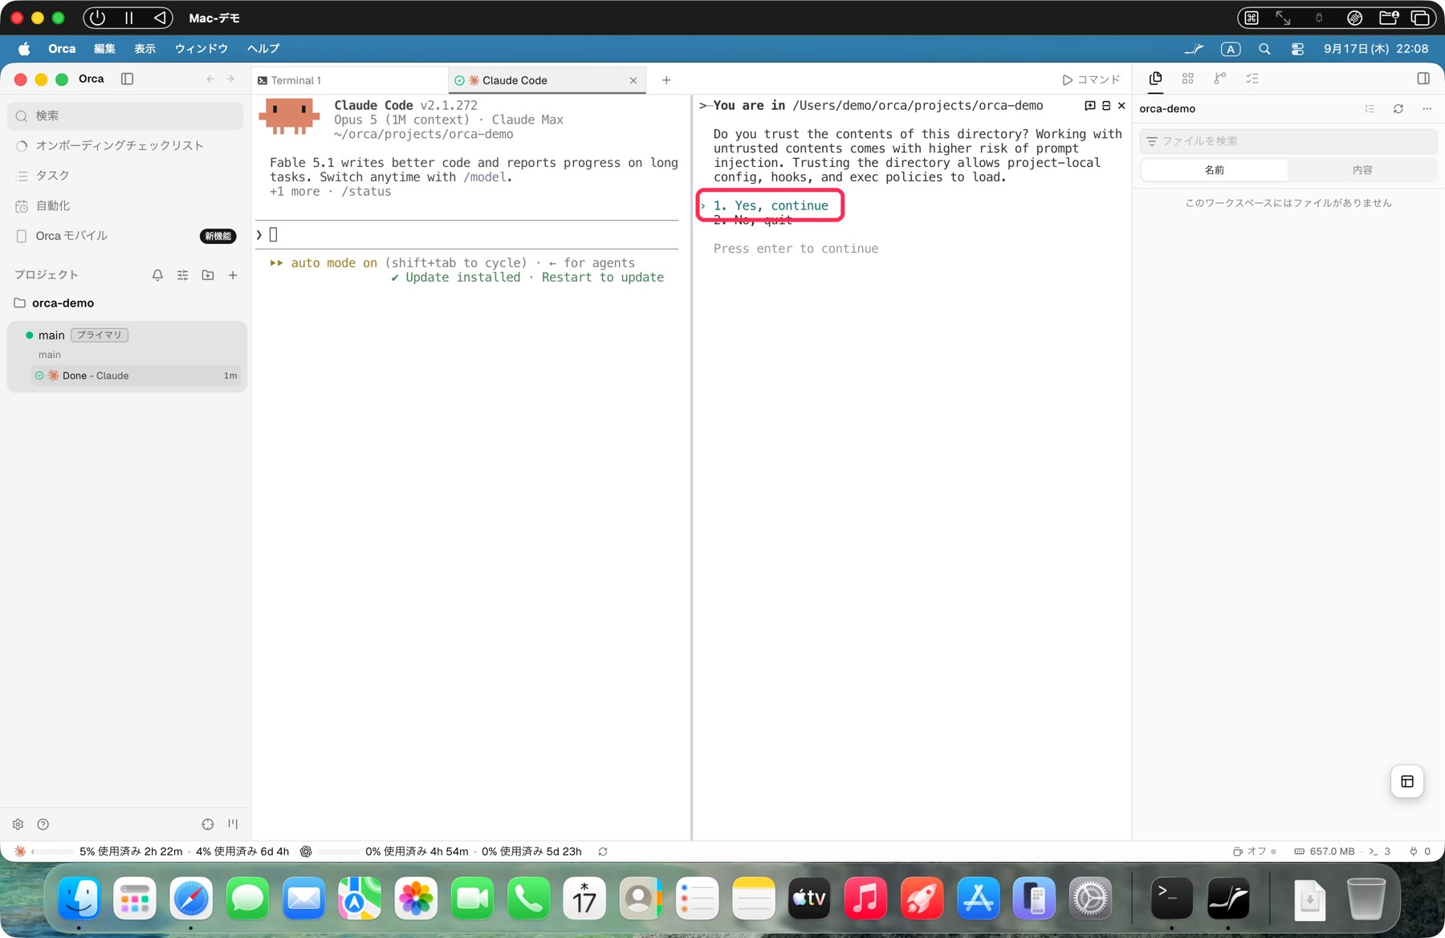Open the files explorer panel icon
1445x938 pixels.
click(1155, 79)
